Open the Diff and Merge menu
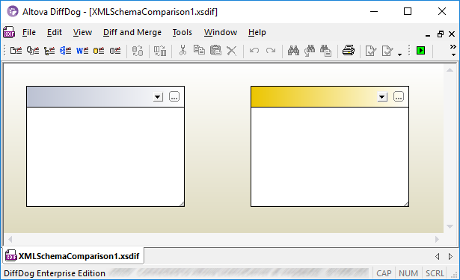The height and width of the screenshot is (280, 460). (x=132, y=32)
